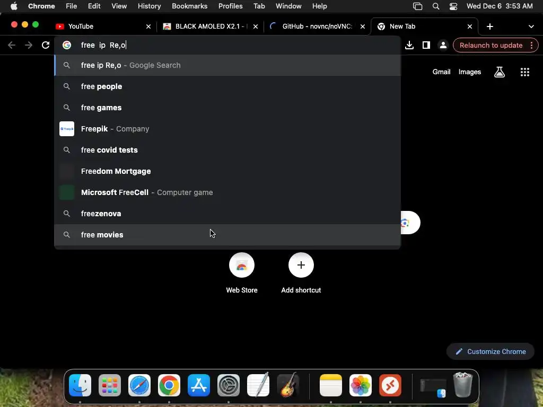Choose Microsoft FreeCell suggestion
The width and height of the screenshot is (543, 407).
227,192
